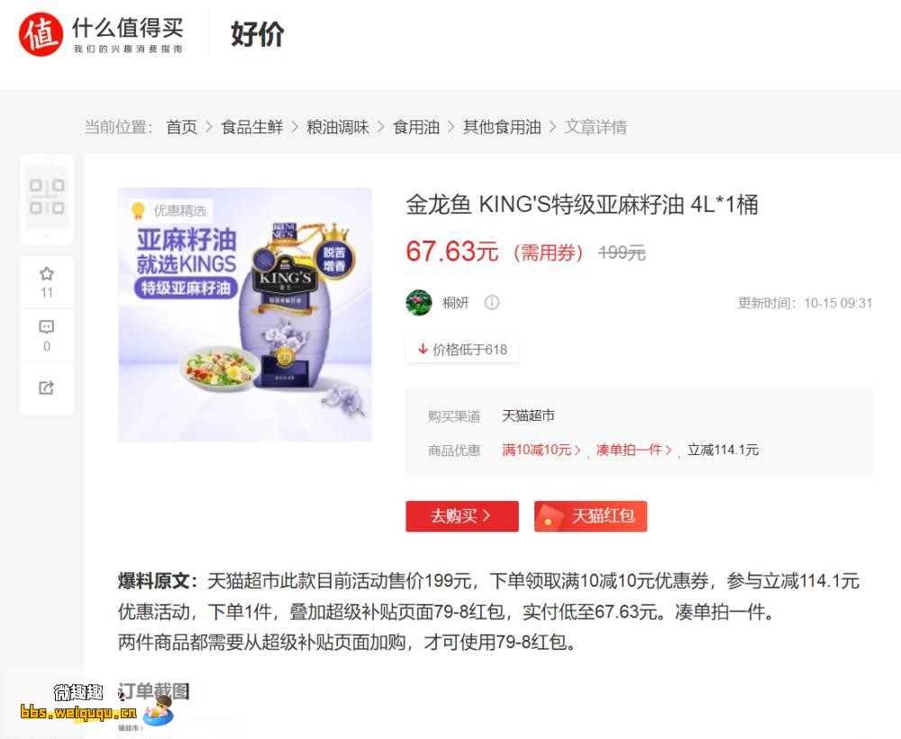Share the deal using the share icon

pos(47,388)
